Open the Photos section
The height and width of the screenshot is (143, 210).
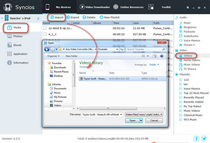[x=15, y=36]
